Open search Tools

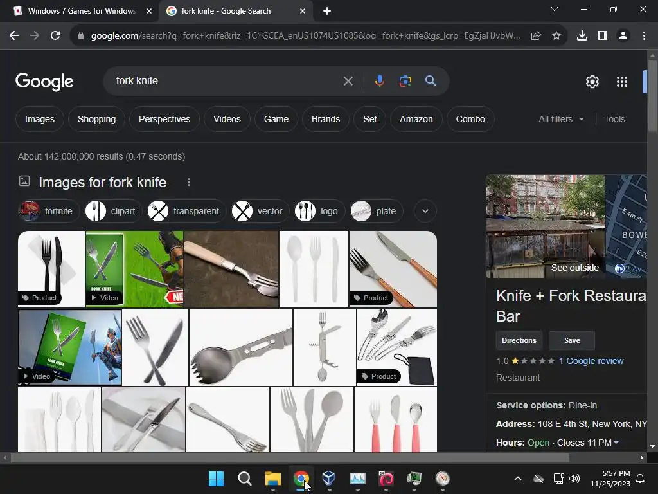[614, 119]
